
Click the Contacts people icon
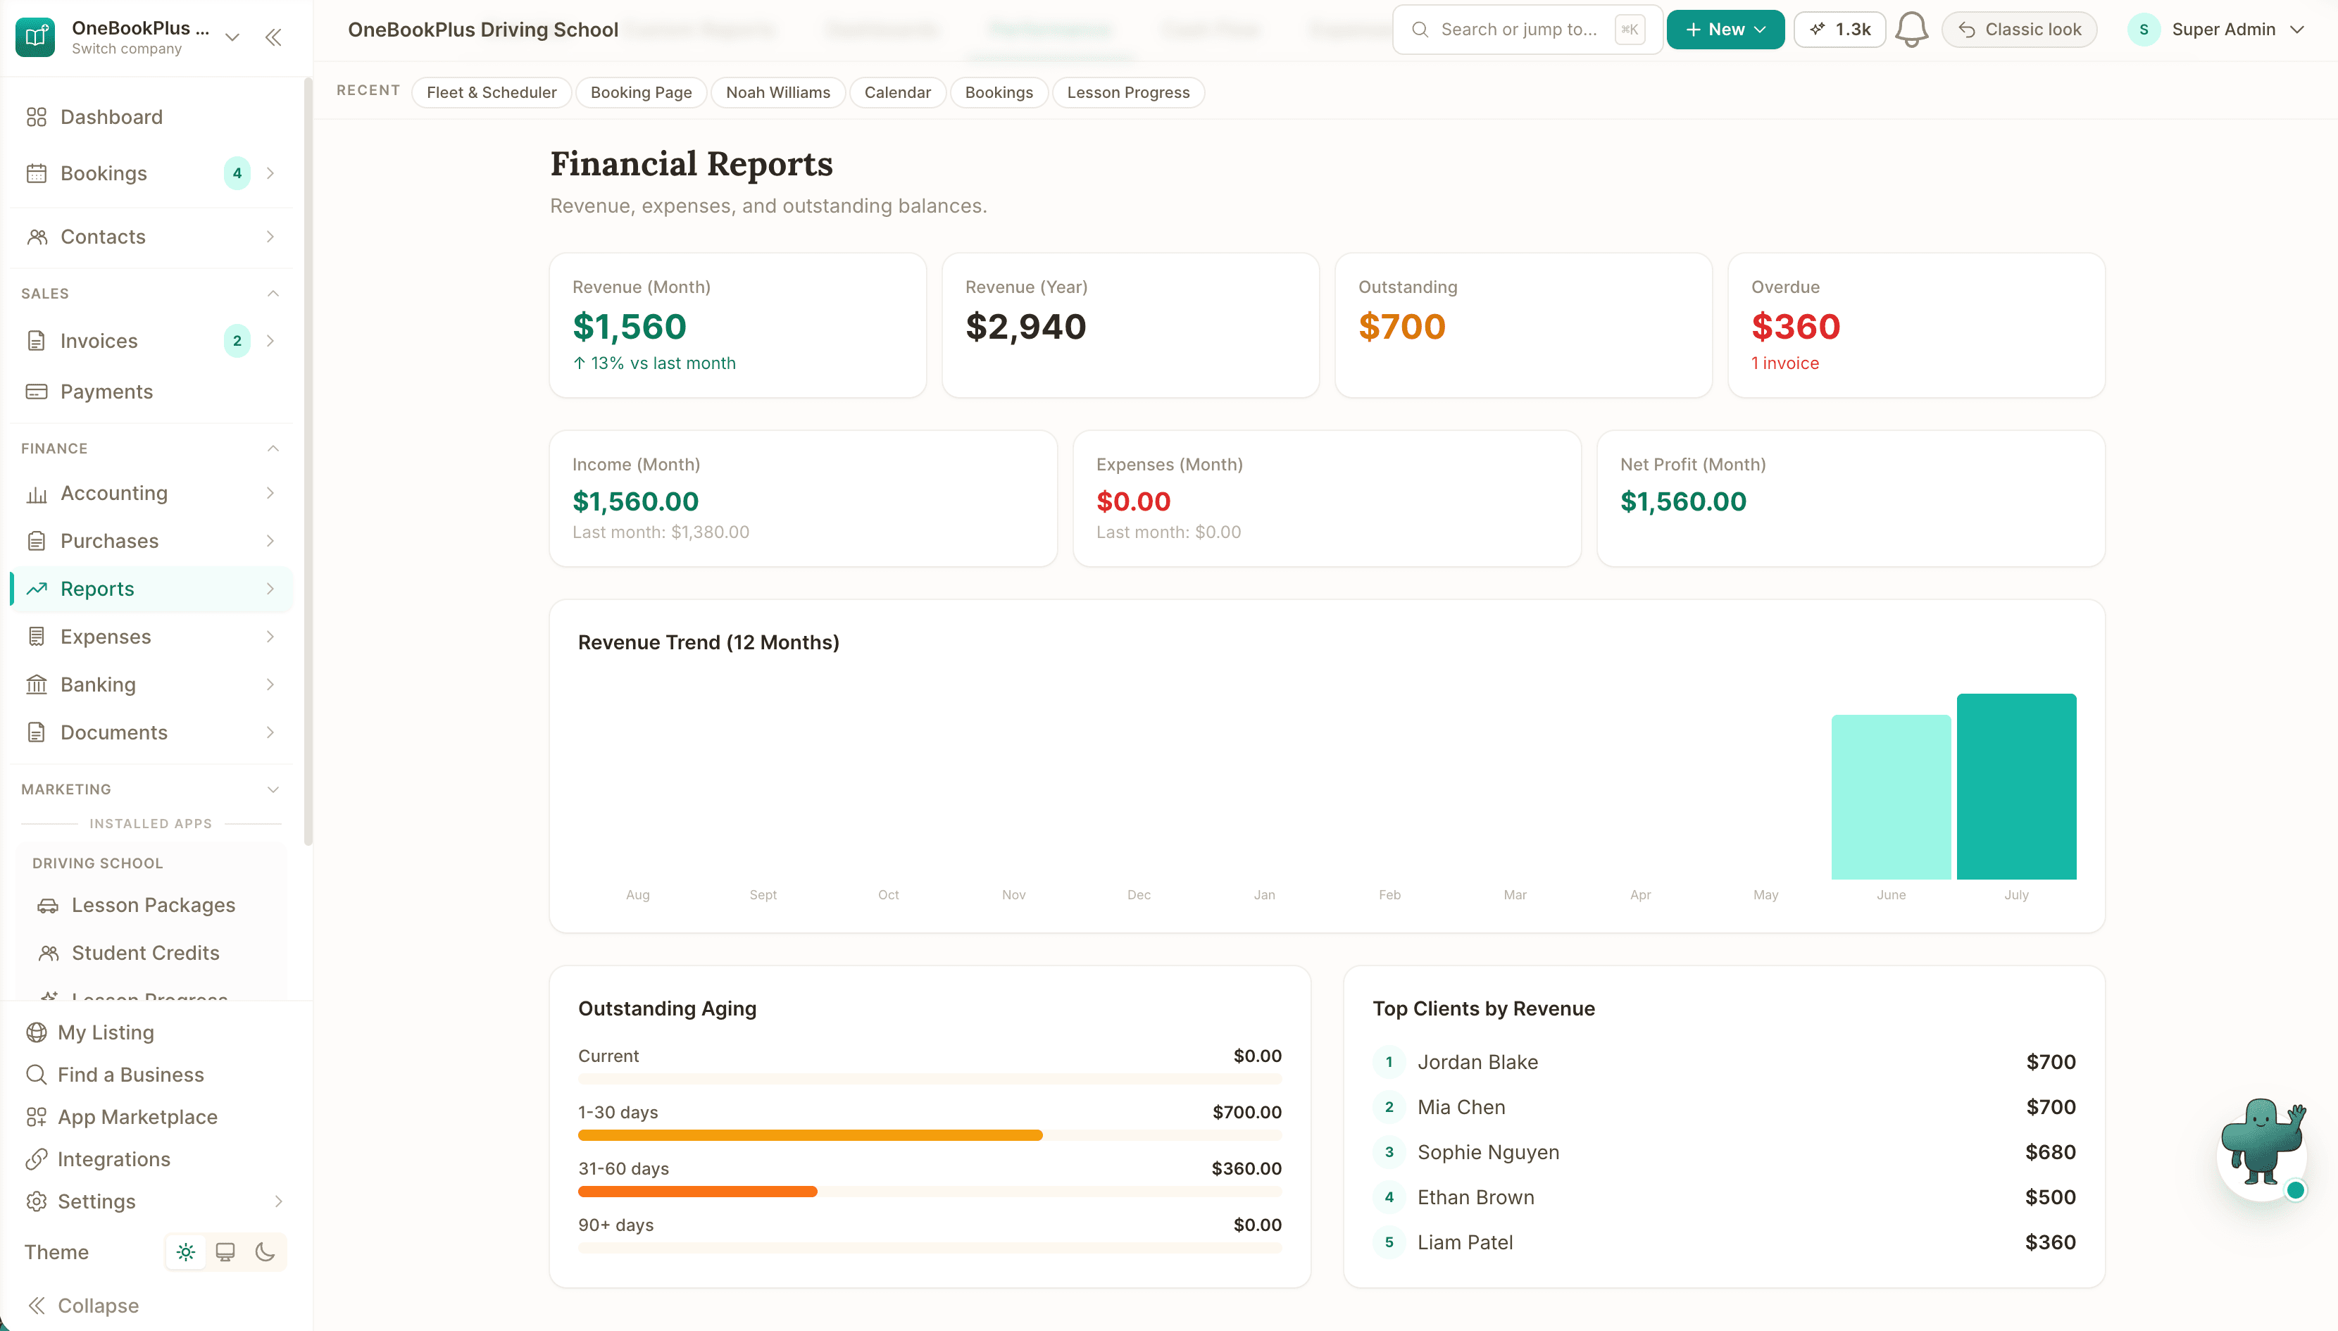[37, 237]
